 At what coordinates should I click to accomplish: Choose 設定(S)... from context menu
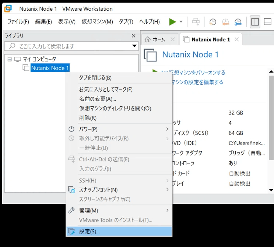(119, 232)
